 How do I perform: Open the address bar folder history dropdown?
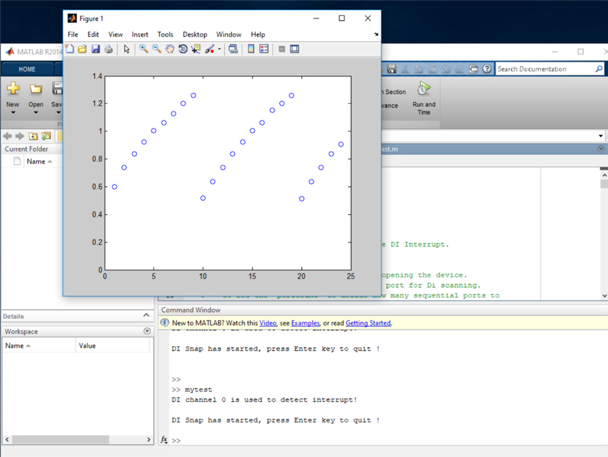pos(600,136)
